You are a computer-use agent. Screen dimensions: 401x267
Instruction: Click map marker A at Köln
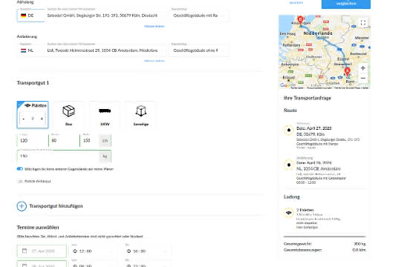[x=348, y=71]
